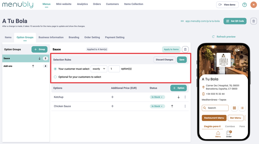Click the Chicken Sauce option name
259x144 pixels.
[x=62, y=106]
